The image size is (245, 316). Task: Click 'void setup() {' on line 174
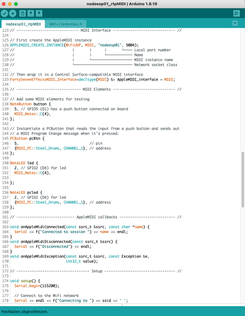click(25, 280)
